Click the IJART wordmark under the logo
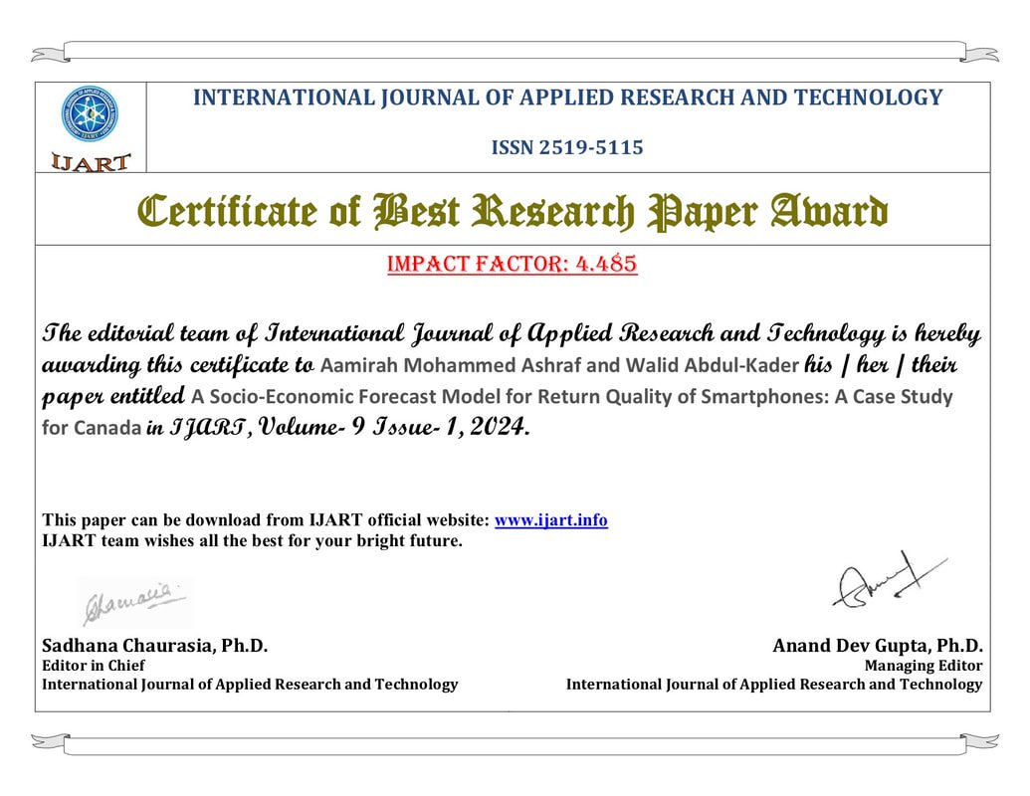Image resolution: width=1030 pixels, height=796 pixels. pyautogui.click(x=92, y=162)
